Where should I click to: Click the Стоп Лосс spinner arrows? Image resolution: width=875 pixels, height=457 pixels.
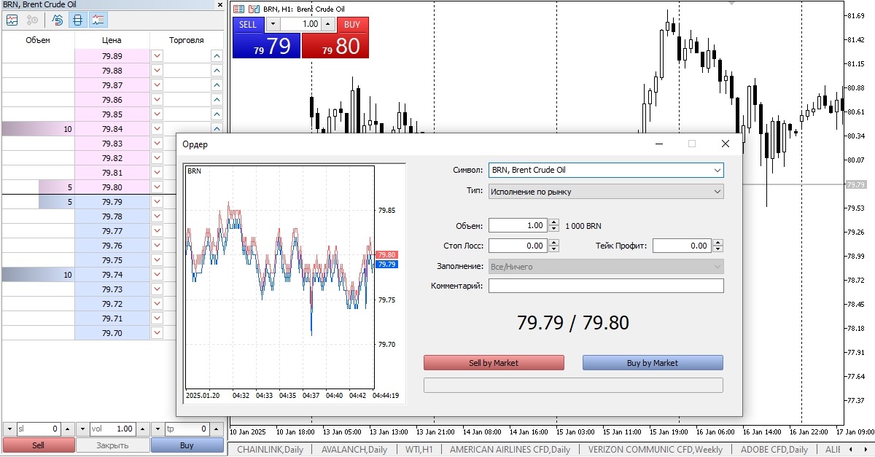[554, 246]
